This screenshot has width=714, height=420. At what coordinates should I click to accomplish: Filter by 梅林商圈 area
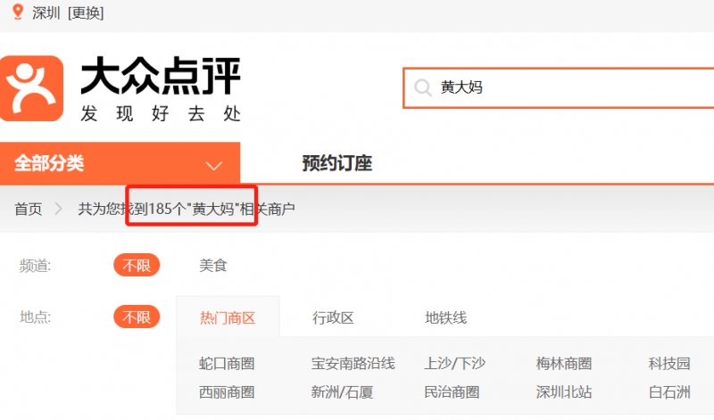tap(564, 364)
